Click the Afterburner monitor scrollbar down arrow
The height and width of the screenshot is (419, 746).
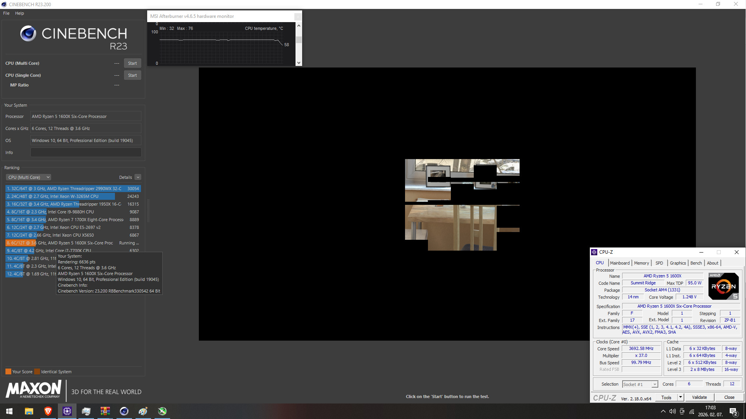[x=299, y=63]
